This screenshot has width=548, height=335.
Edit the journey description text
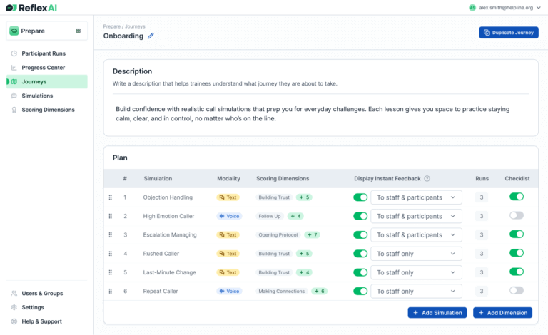coord(313,114)
